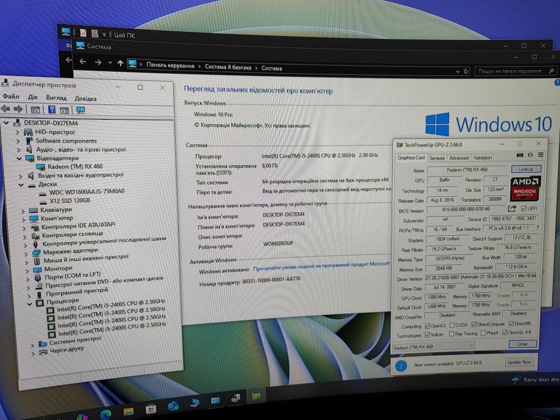Select X12 SSD 120GB disk in tree
560x420 pixels.
coord(65,200)
